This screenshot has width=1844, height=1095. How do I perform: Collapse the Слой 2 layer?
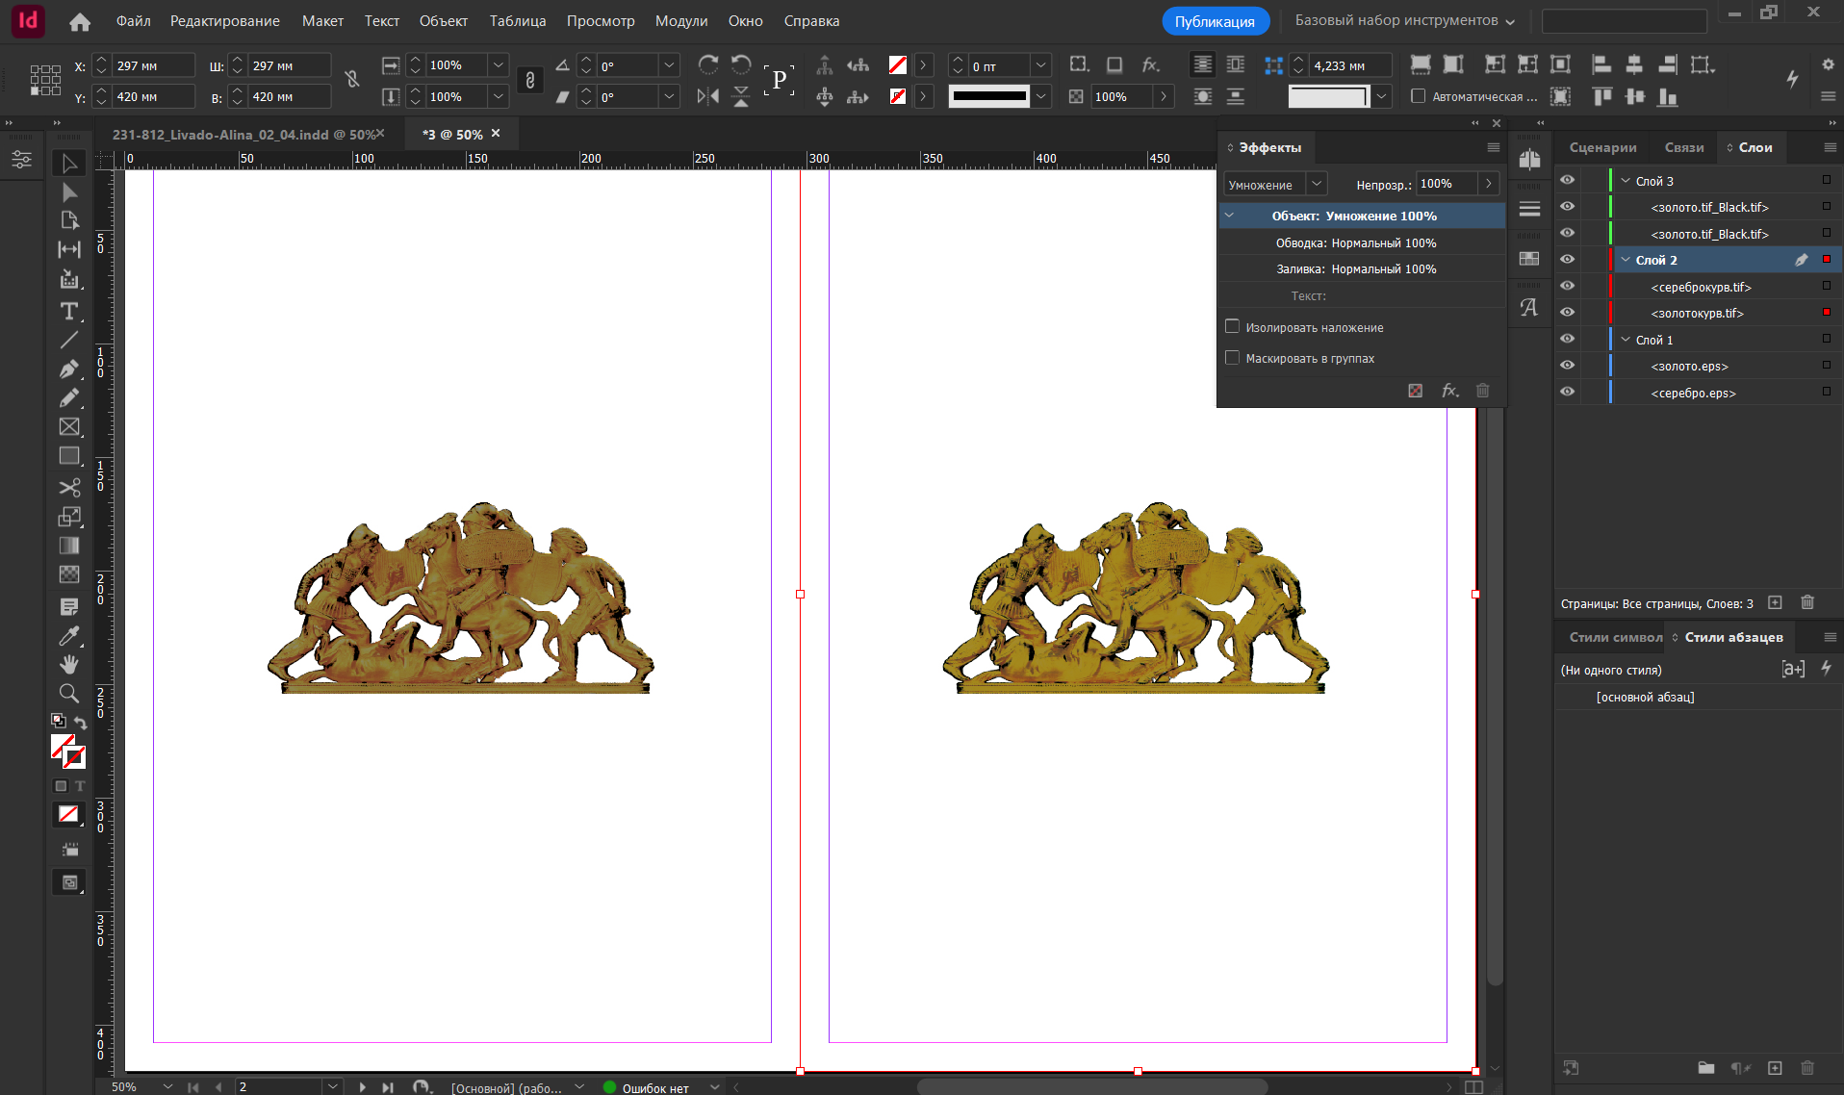(1626, 260)
